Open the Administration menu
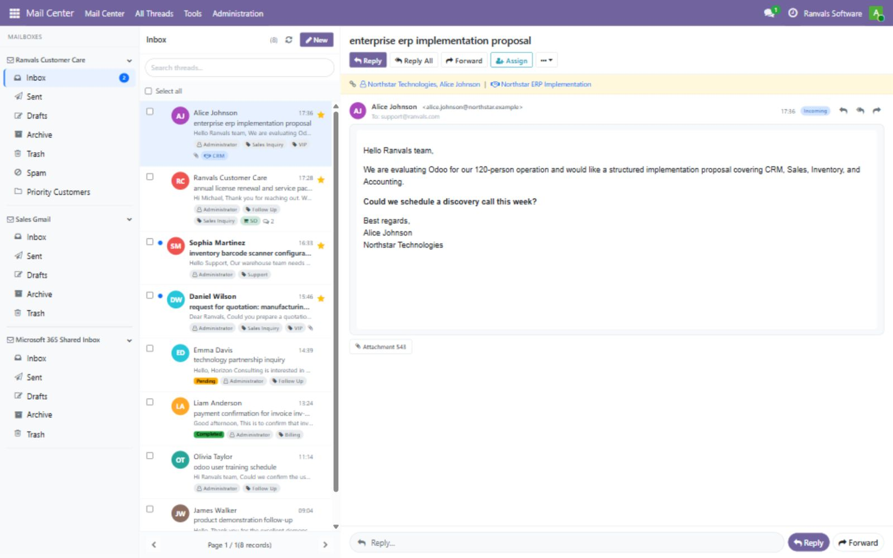The height and width of the screenshot is (558, 893). (x=238, y=13)
